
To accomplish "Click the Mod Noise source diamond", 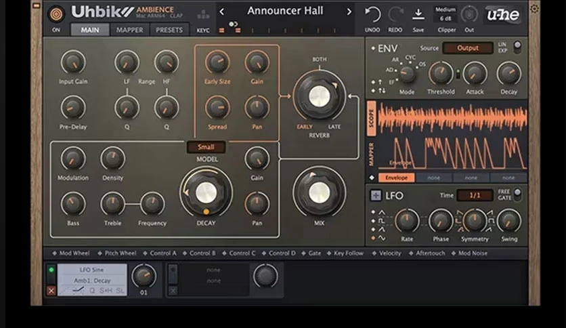I will click(453, 253).
